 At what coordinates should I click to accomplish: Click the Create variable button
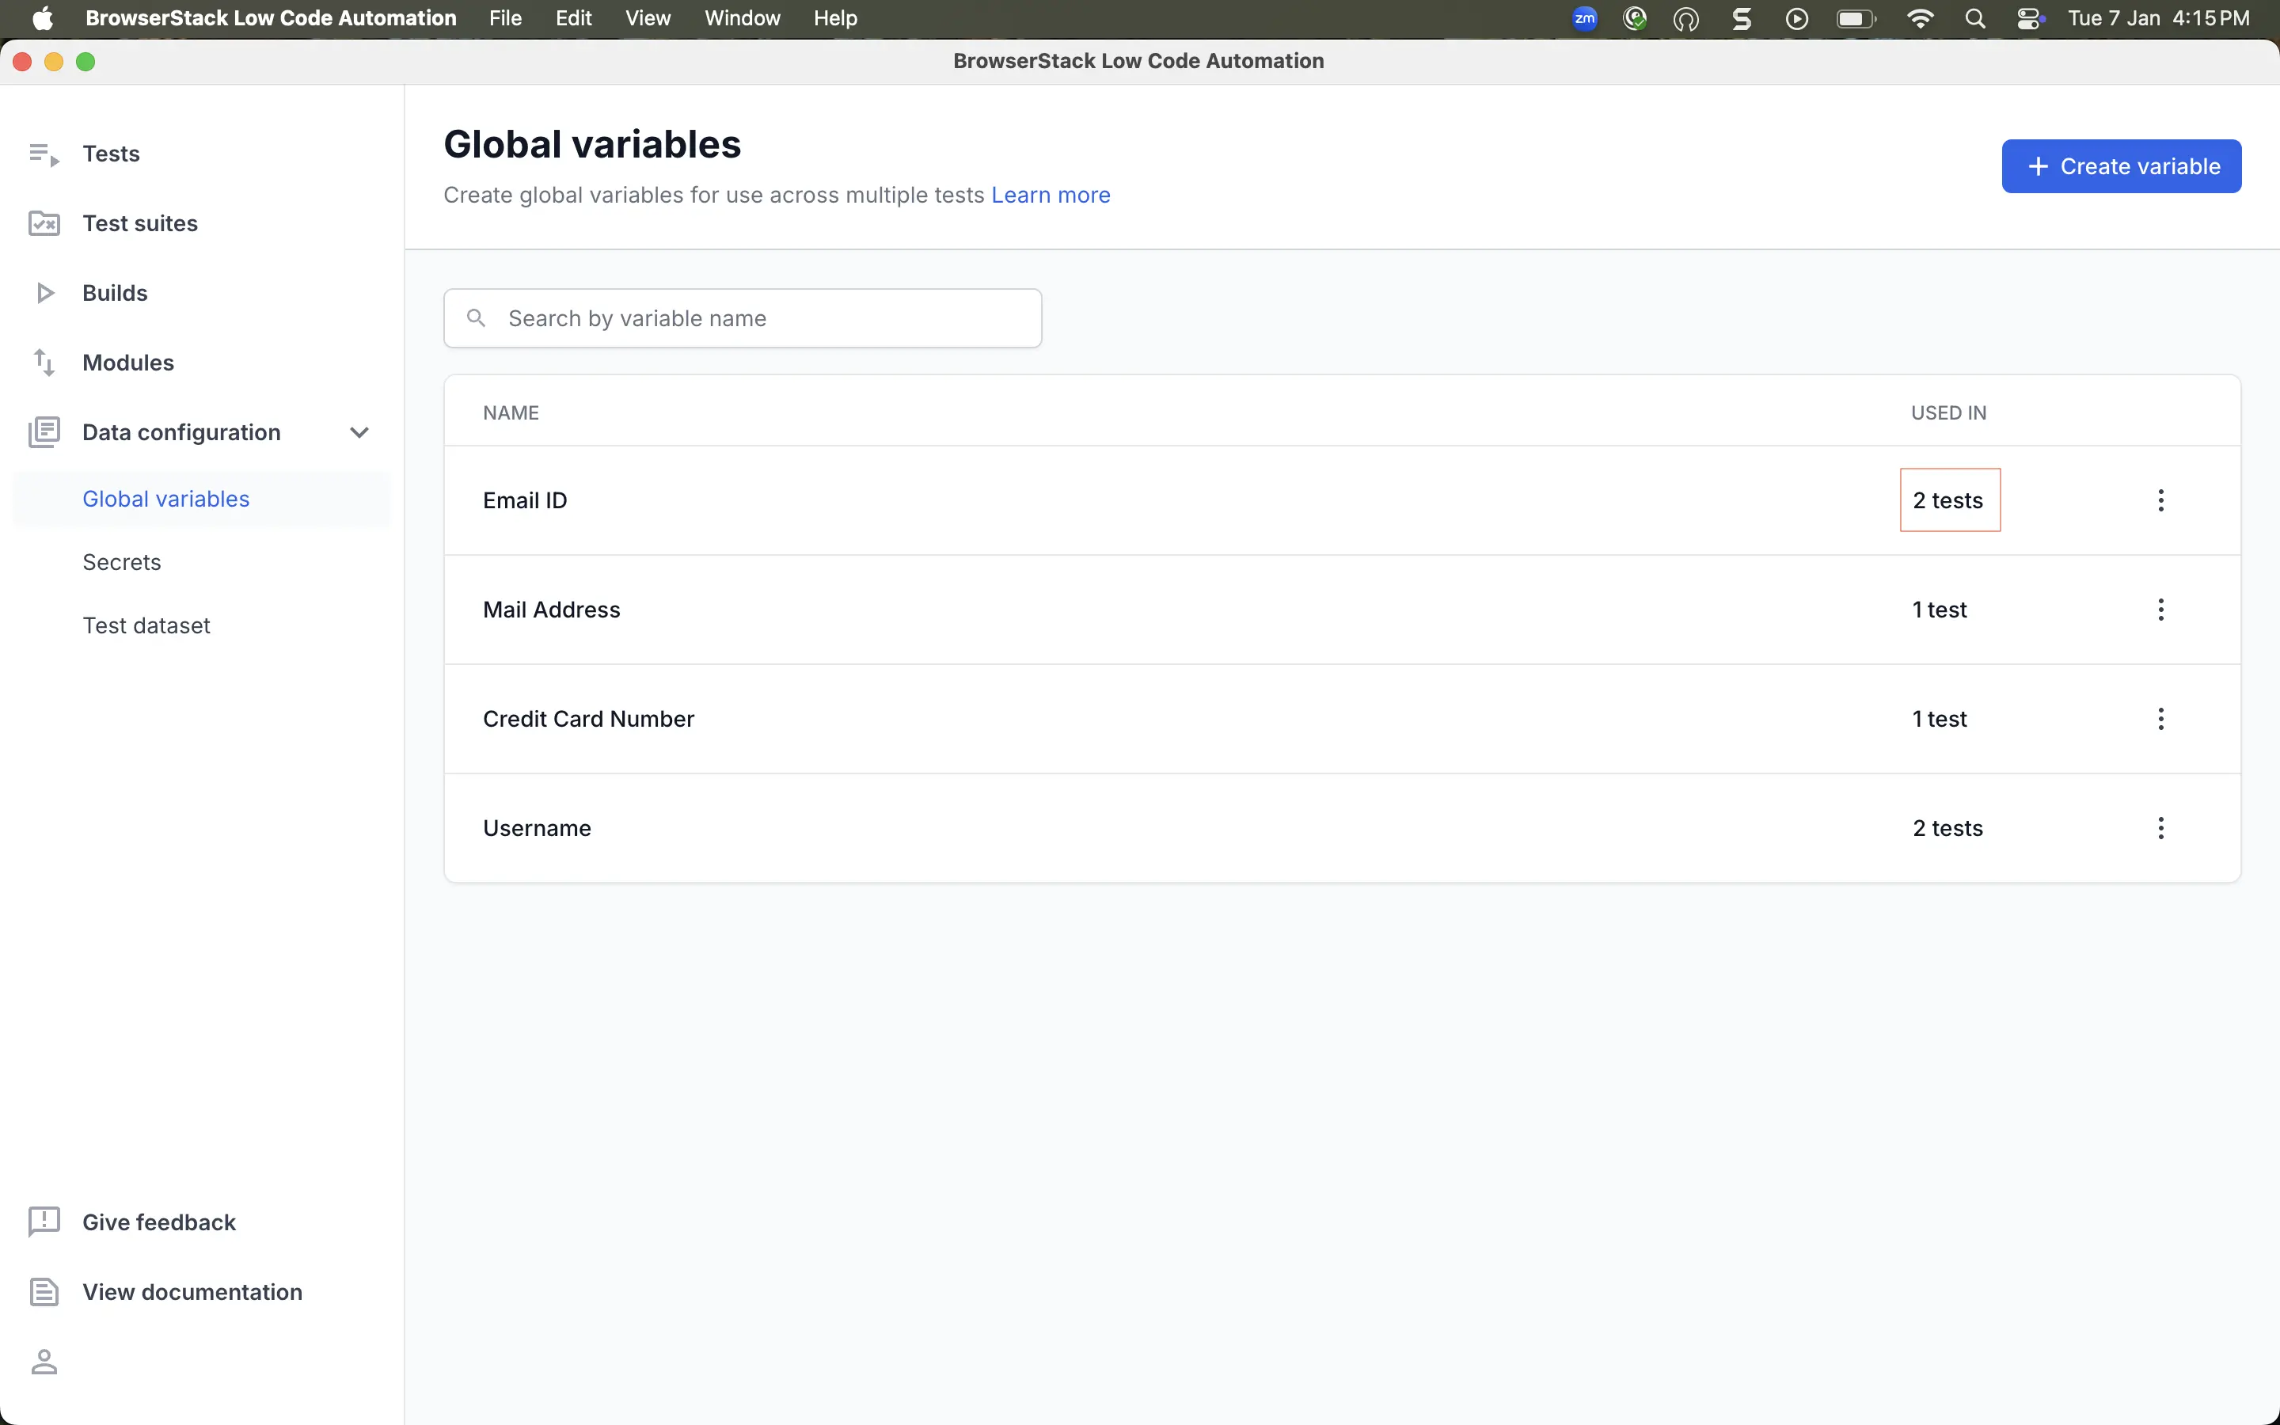coord(2121,167)
